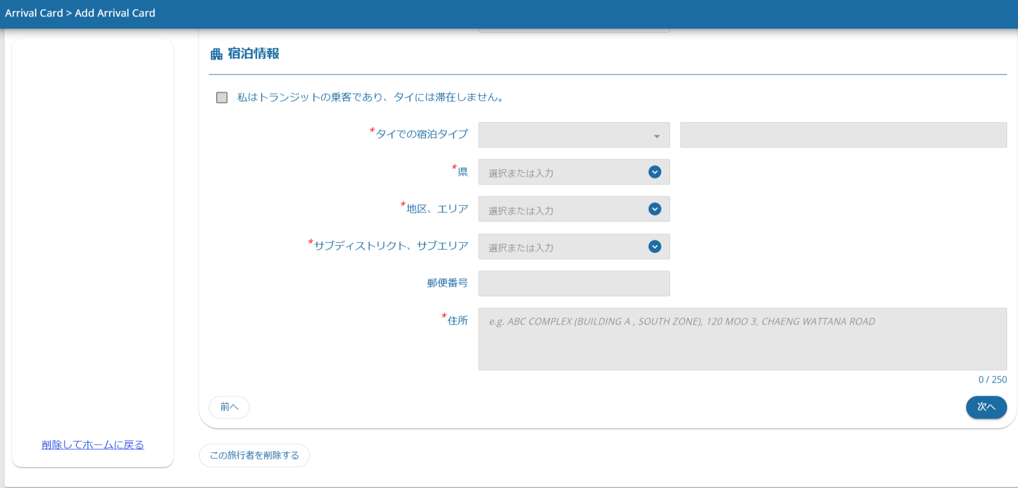Click "Arrival Card" in the breadcrumb header
Screen dimensions: 1018x488
34,13
